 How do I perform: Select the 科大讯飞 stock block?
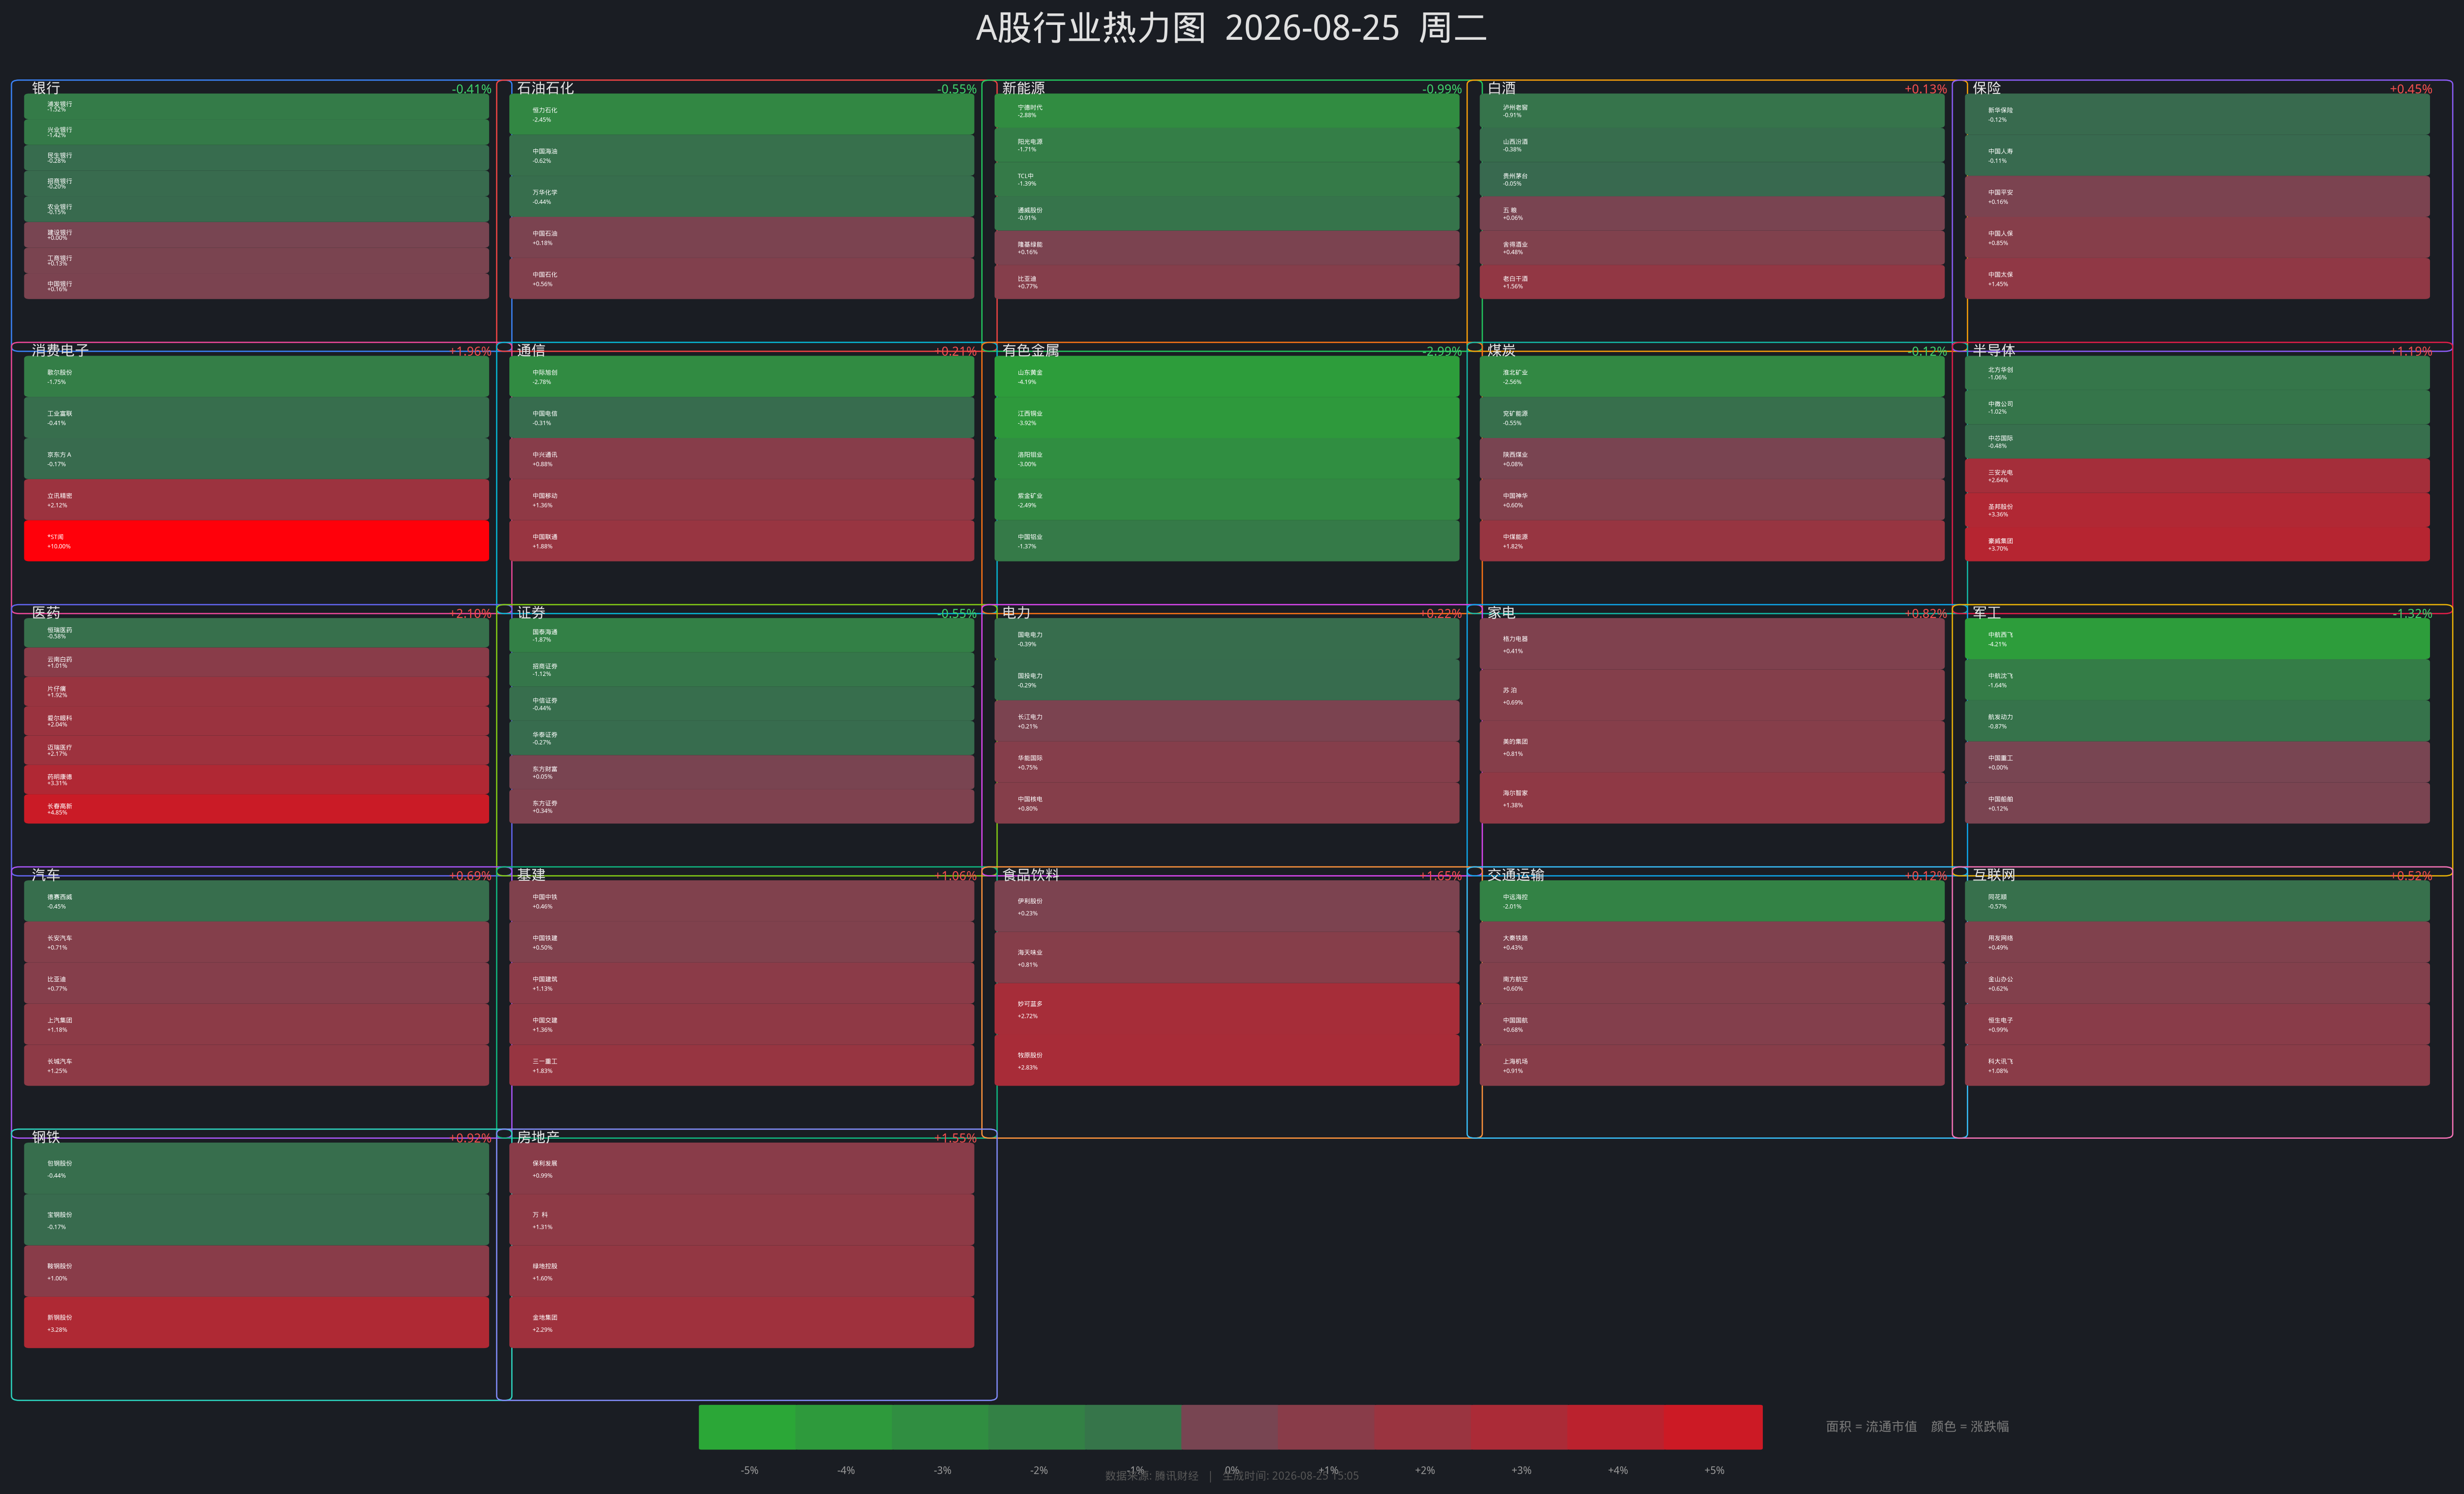click(x=2197, y=1065)
